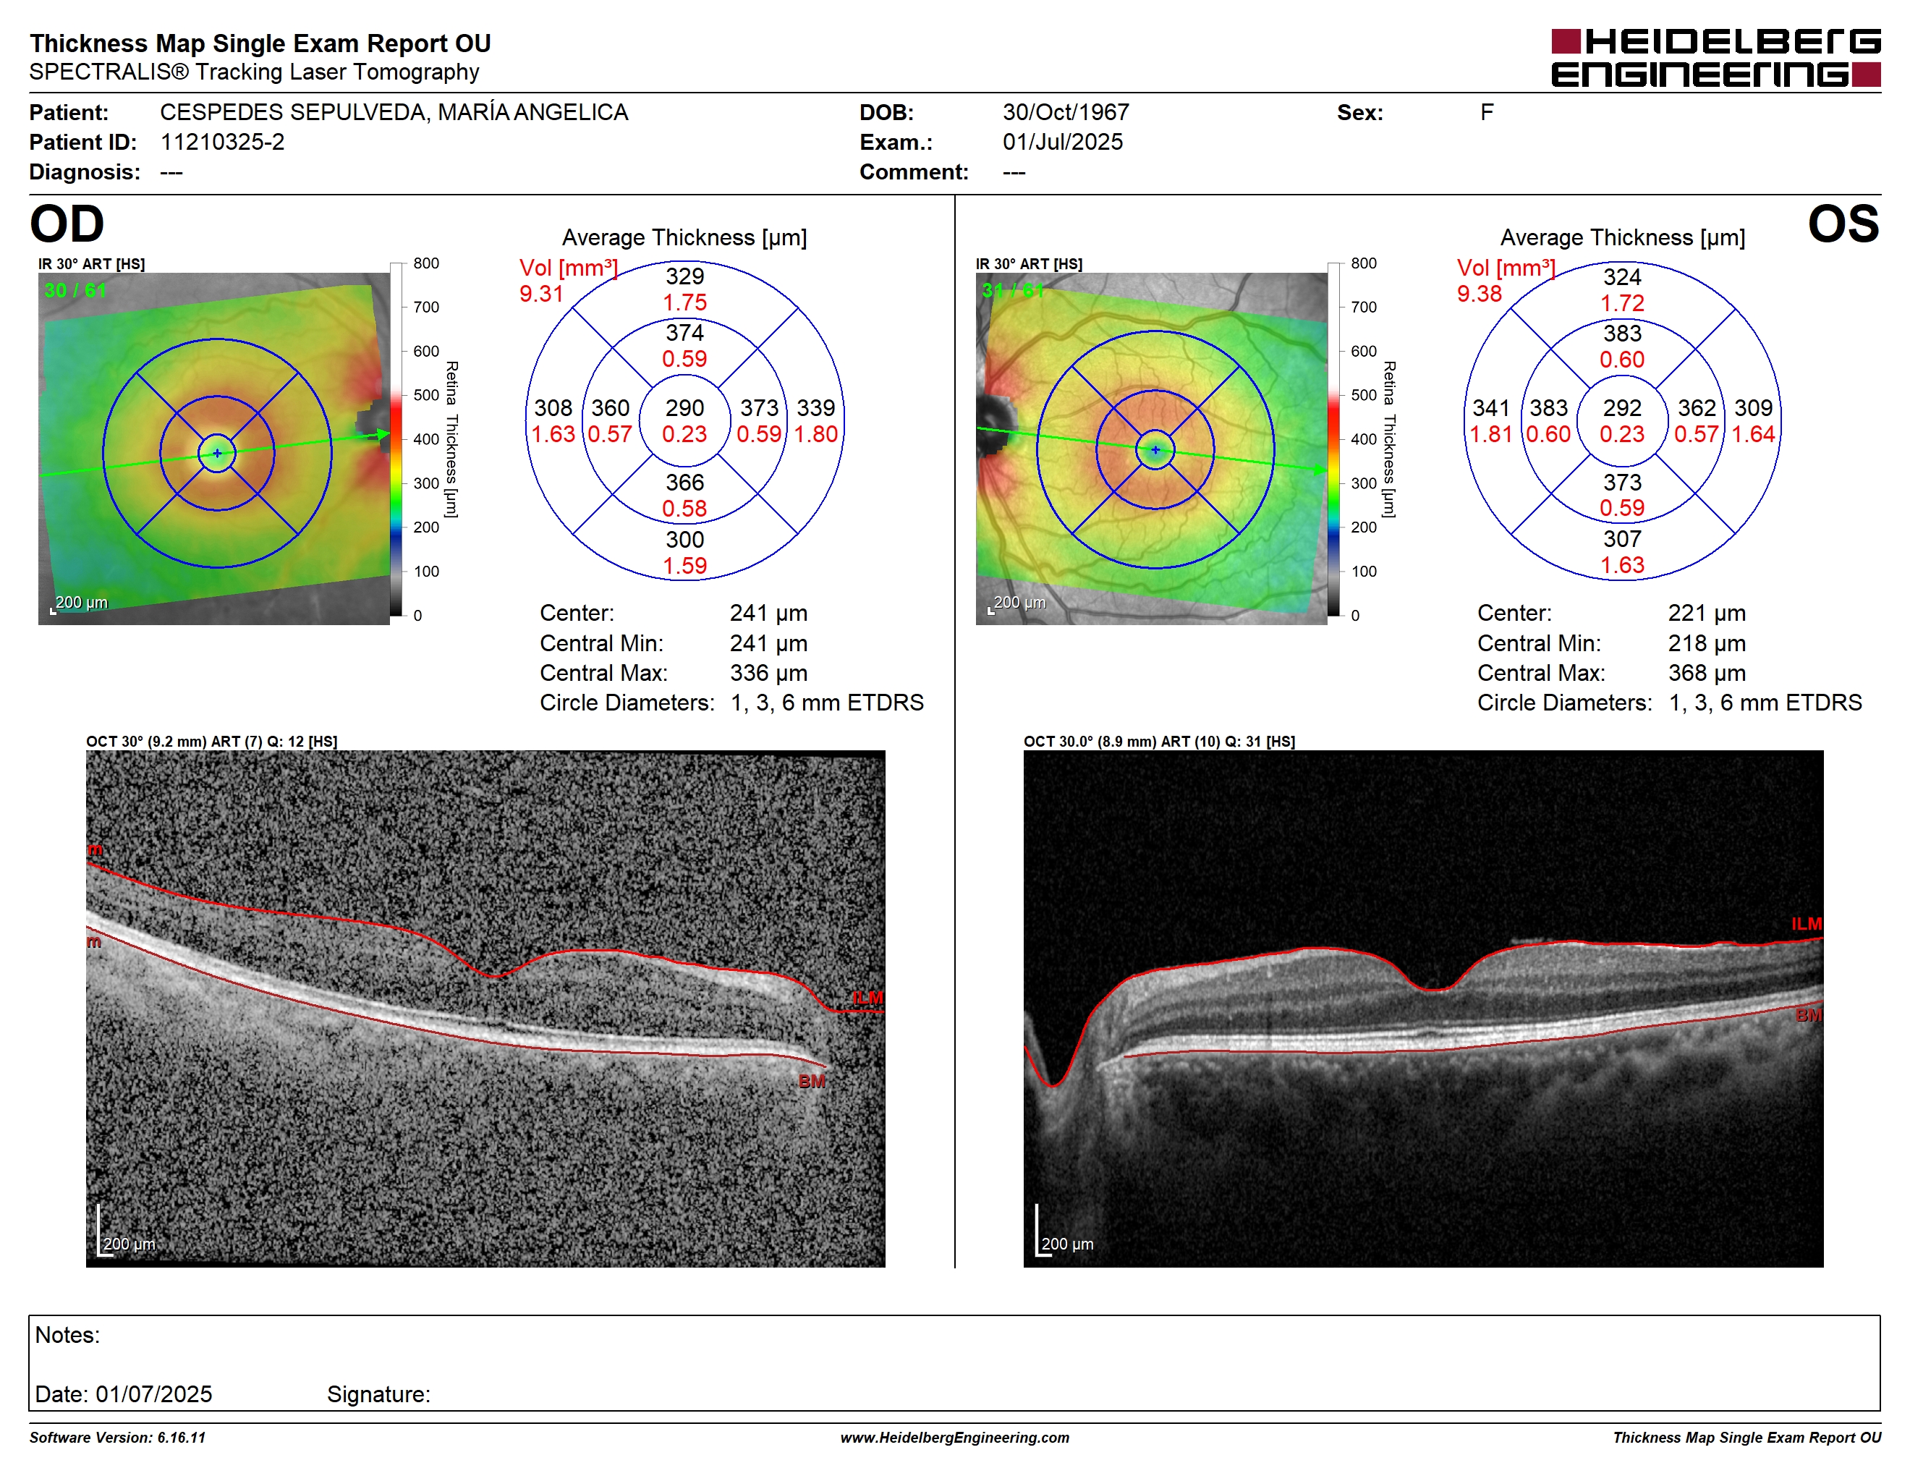Click the patient ID 11210325-2
Screen dimensions: 1910x1476
click(222, 142)
